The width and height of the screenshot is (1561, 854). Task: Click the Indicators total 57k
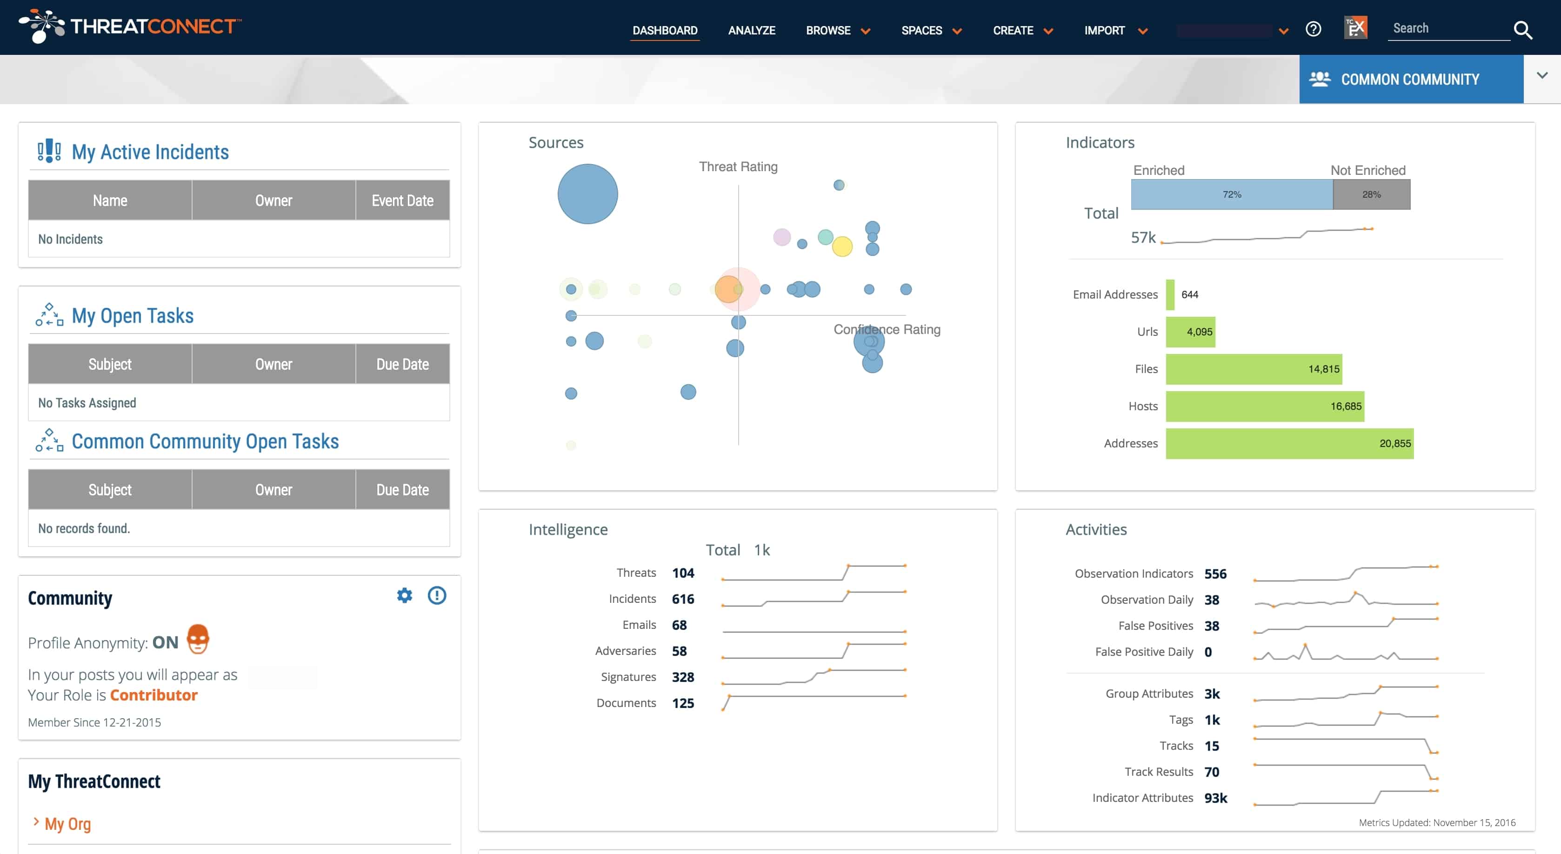(x=1143, y=237)
